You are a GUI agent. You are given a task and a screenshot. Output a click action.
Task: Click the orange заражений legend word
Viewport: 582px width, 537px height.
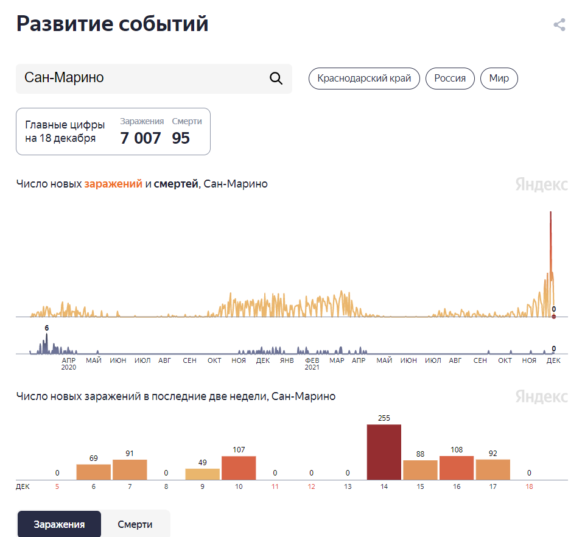point(113,184)
